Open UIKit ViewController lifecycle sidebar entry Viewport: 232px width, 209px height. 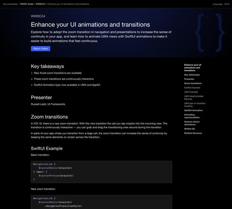(194, 98)
